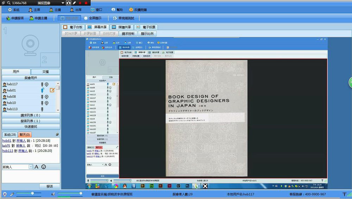Click the speaker mute icon in status bar
This screenshot has height=199, width=352.
pos(53,194)
